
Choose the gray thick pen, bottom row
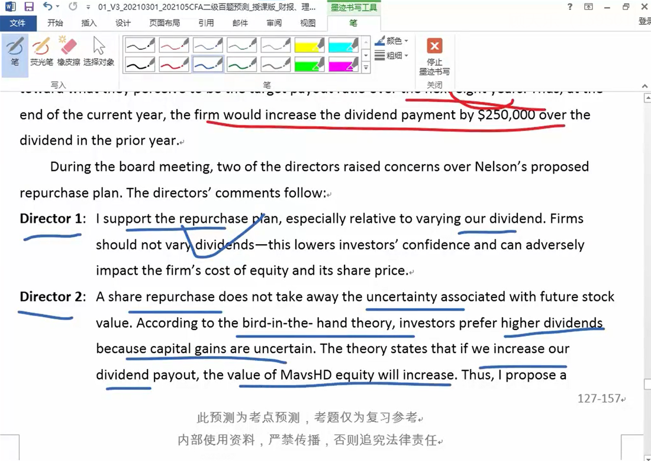[276, 64]
